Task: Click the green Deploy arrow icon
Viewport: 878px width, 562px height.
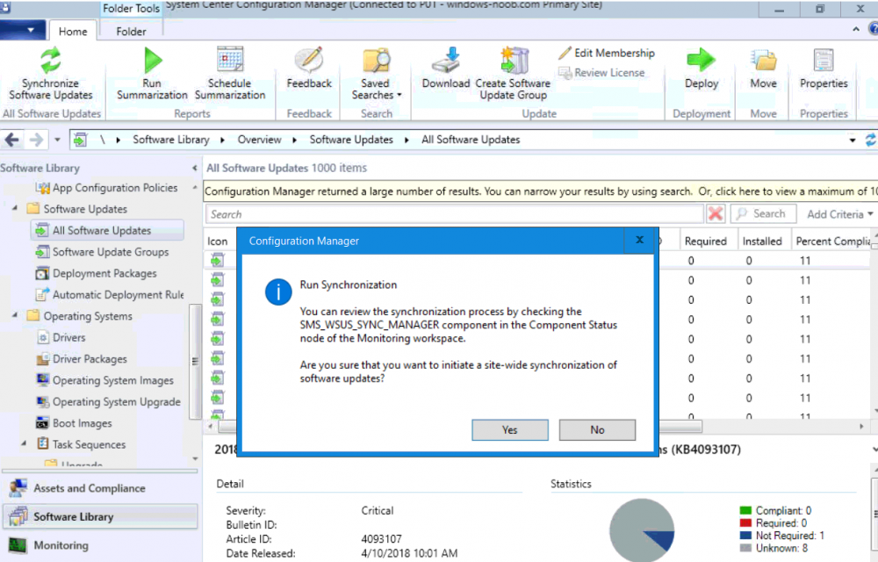Action: (701, 60)
